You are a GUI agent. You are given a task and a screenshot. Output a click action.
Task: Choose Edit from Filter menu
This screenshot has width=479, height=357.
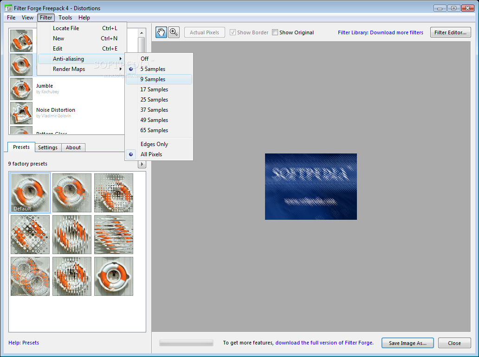[x=81, y=49]
